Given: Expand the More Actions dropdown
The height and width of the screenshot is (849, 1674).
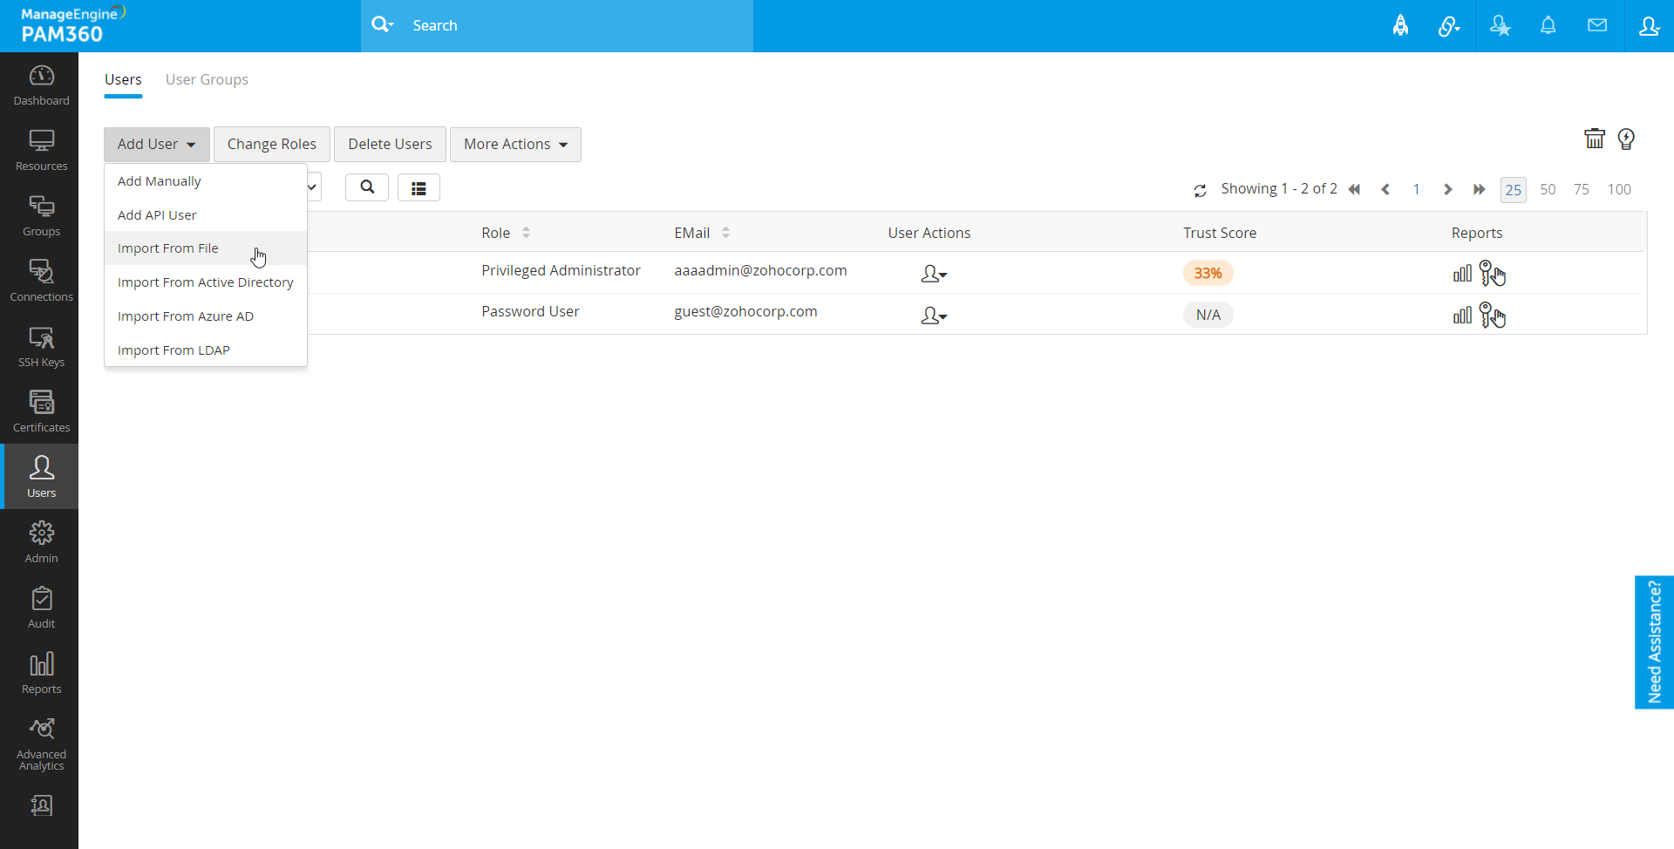Looking at the screenshot, I should pyautogui.click(x=515, y=145).
